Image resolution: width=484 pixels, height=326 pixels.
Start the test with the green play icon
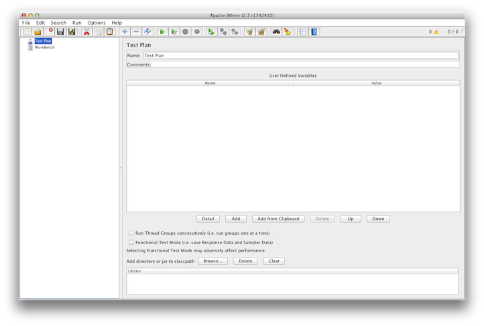coord(162,32)
